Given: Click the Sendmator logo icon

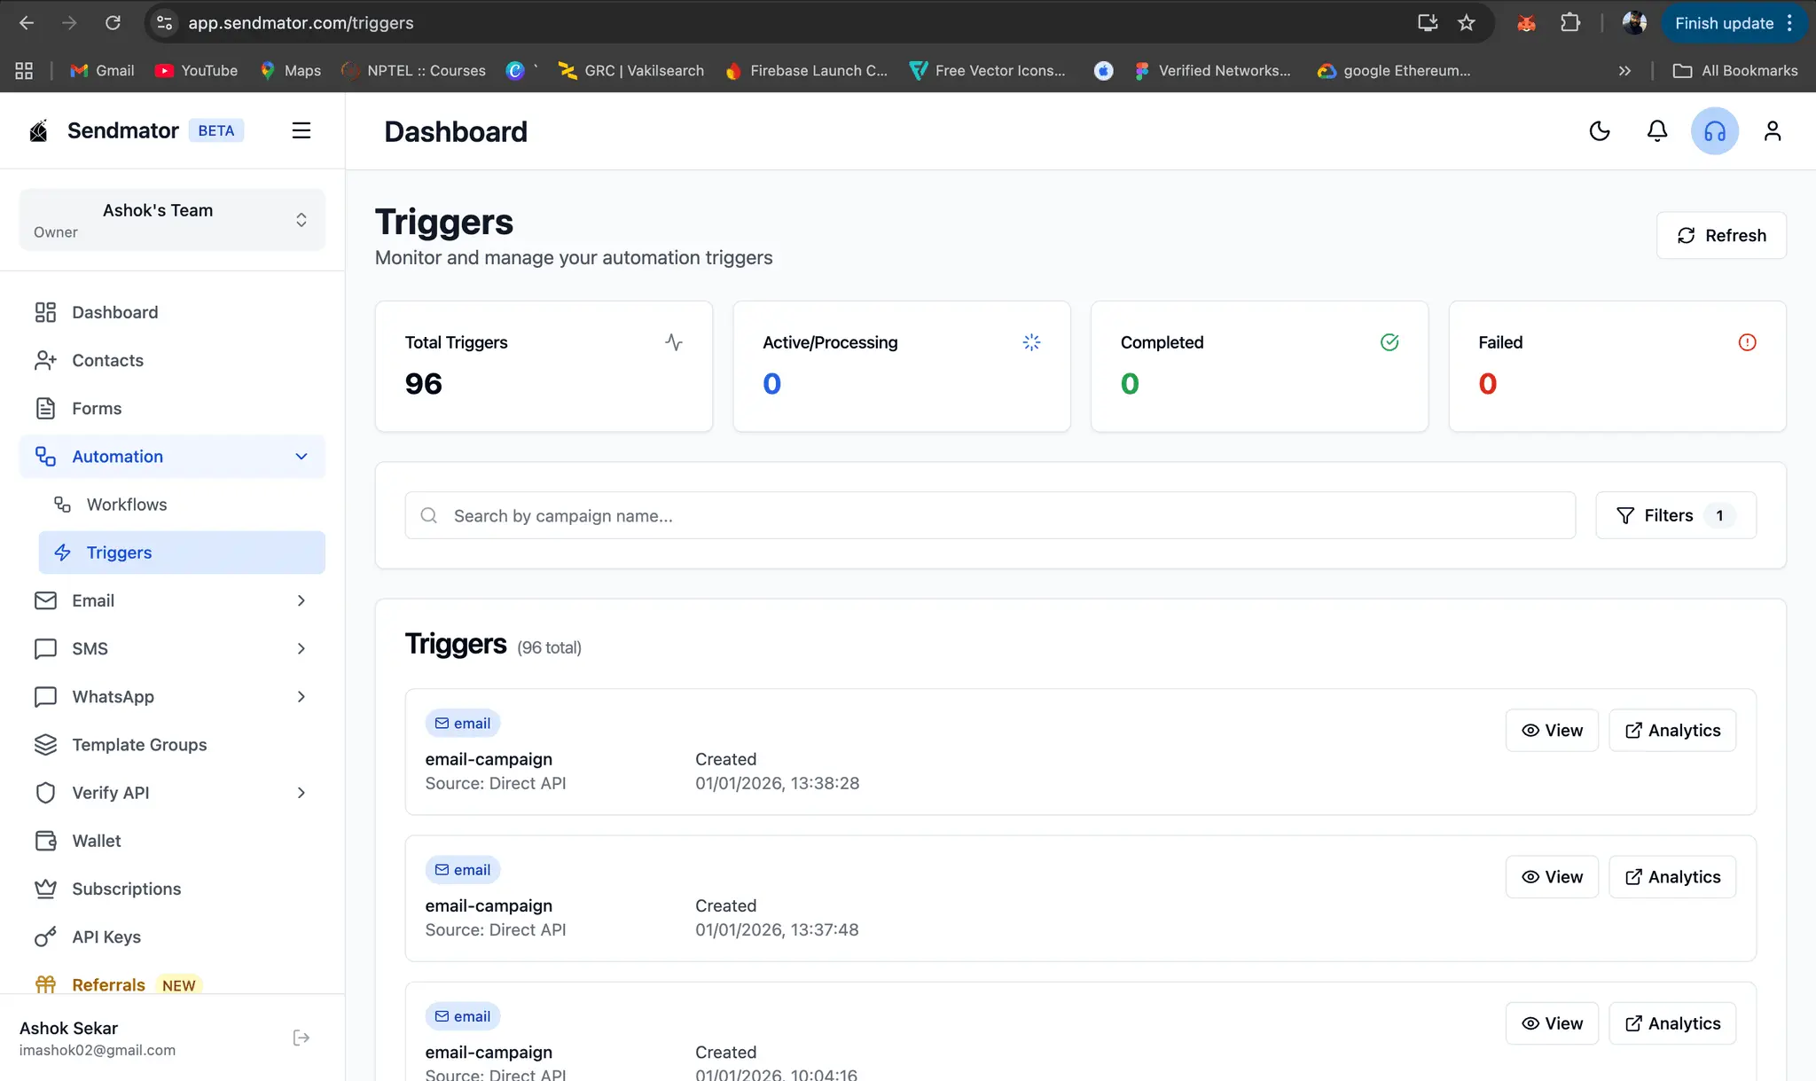Looking at the screenshot, I should coord(38,131).
